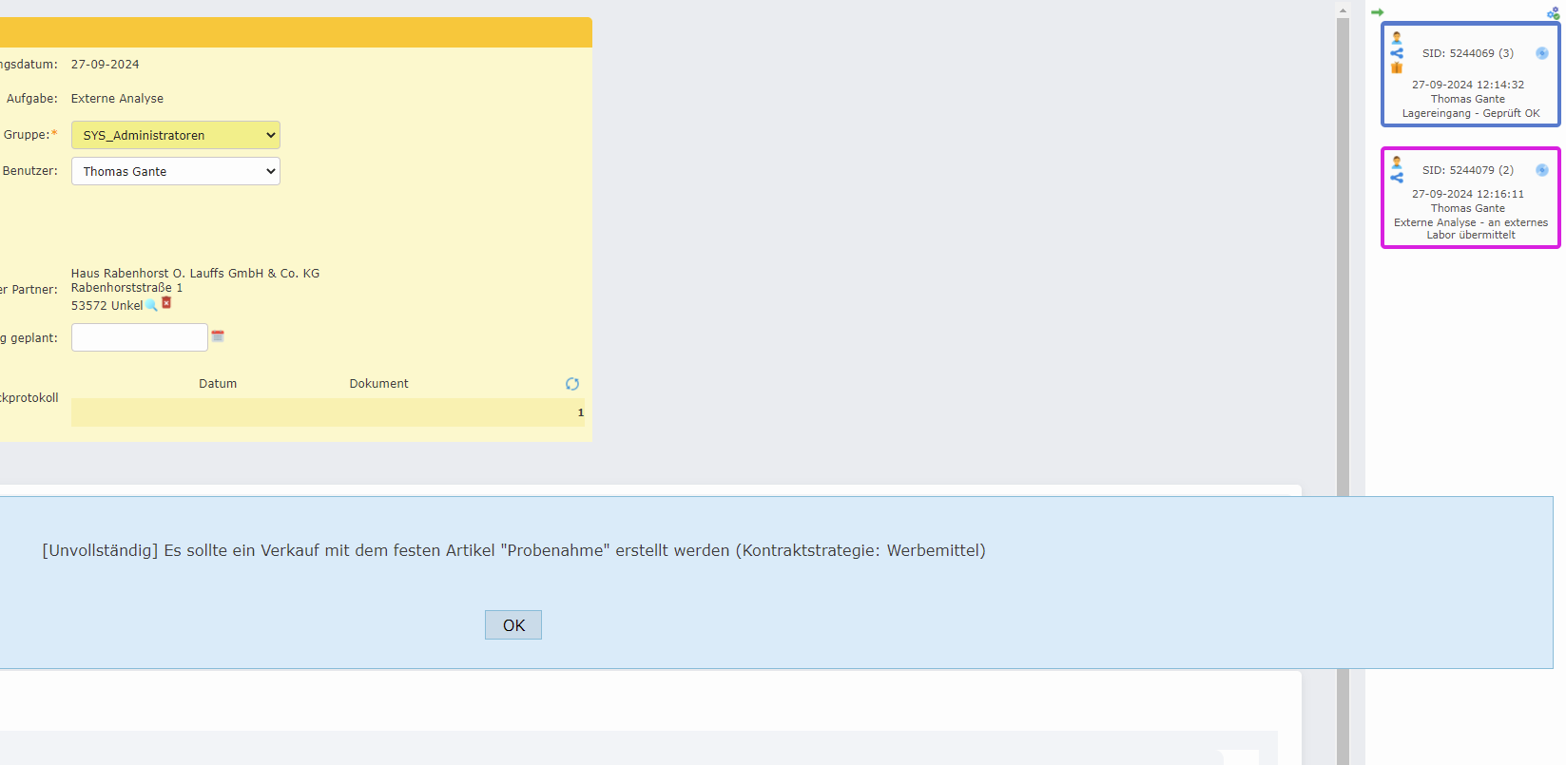The image size is (1566, 765).
Task: Click the timestamp 27-09-2024 12:14:32
Action: point(1468,85)
